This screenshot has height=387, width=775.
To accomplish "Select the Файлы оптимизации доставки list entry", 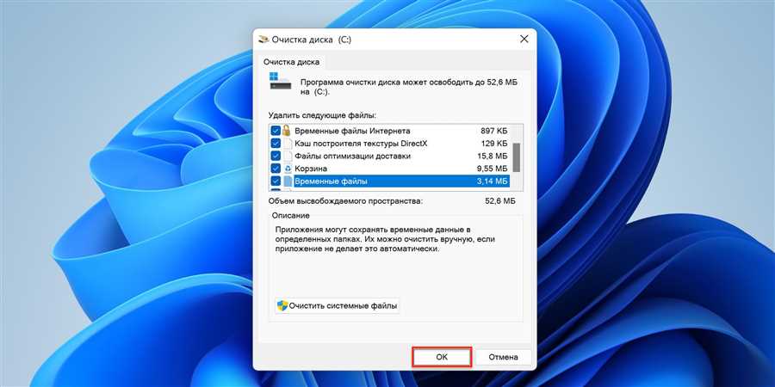I will 389,156.
